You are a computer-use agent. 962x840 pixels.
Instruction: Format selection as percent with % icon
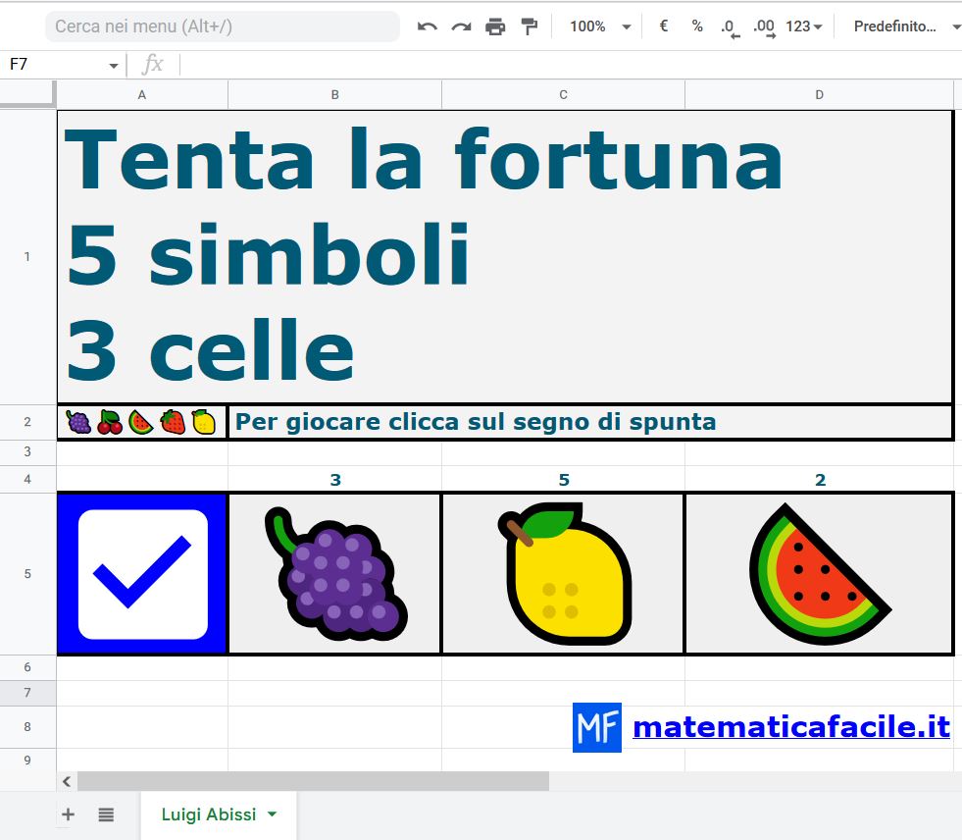[x=697, y=26]
